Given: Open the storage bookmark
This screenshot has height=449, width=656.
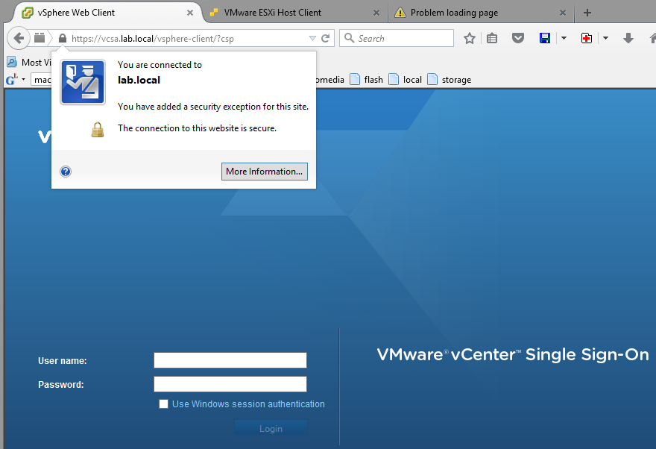Looking at the screenshot, I should coord(450,80).
